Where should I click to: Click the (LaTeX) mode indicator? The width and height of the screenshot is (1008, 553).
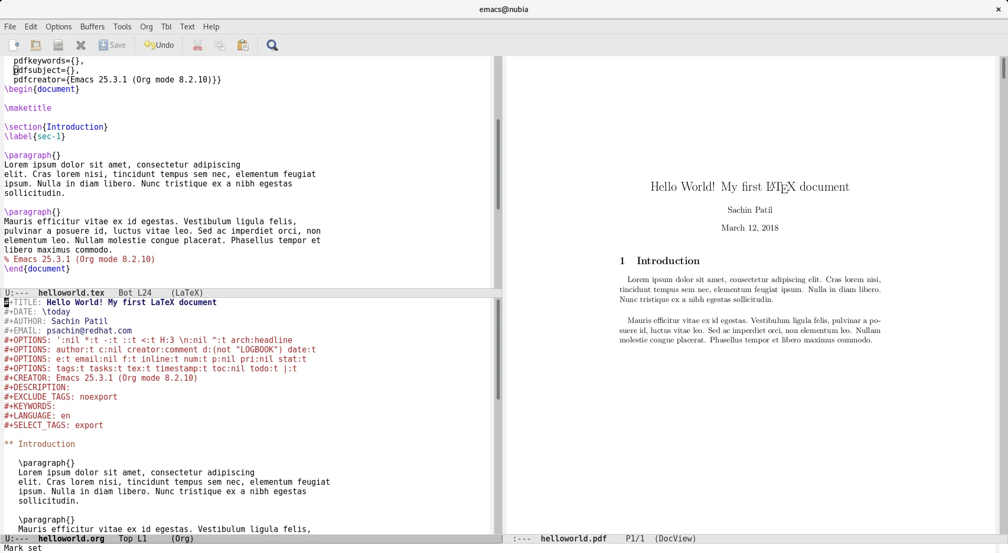[187, 293]
